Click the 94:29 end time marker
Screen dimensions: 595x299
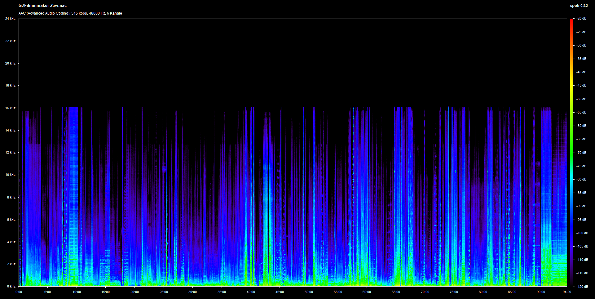(567, 292)
